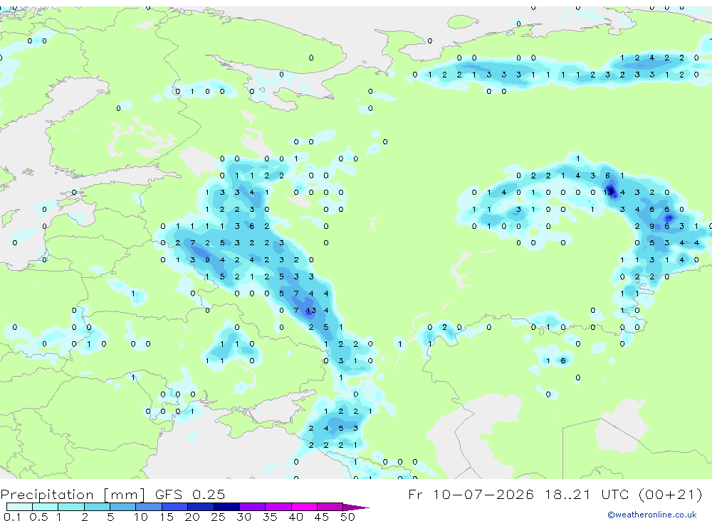Image resolution: width=712 pixels, height=521 pixels.
Task: Select the legend swatch between 5 and 10
Action: pyautogui.click(x=122, y=507)
